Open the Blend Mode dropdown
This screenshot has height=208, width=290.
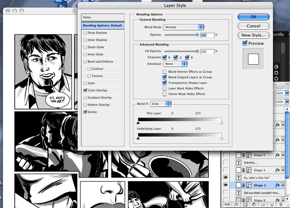point(184,27)
